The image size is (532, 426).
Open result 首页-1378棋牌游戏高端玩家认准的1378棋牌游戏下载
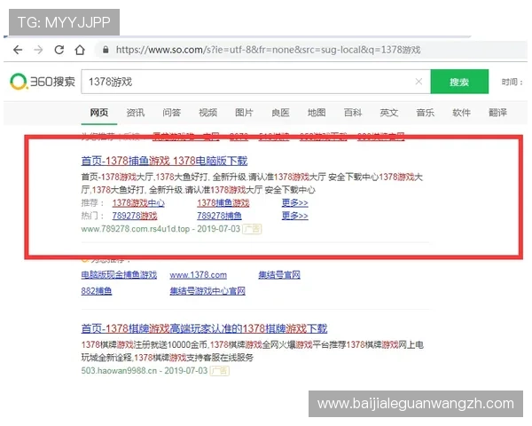pos(204,328)
